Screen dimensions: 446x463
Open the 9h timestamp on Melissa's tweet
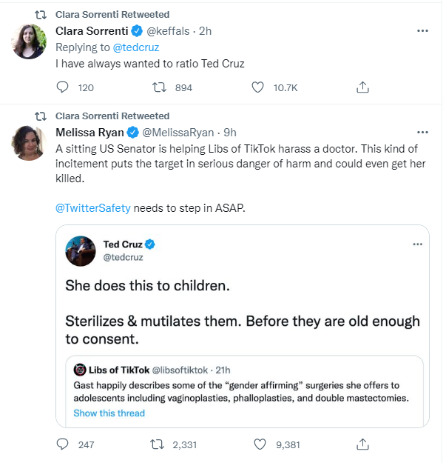(229, 133)
